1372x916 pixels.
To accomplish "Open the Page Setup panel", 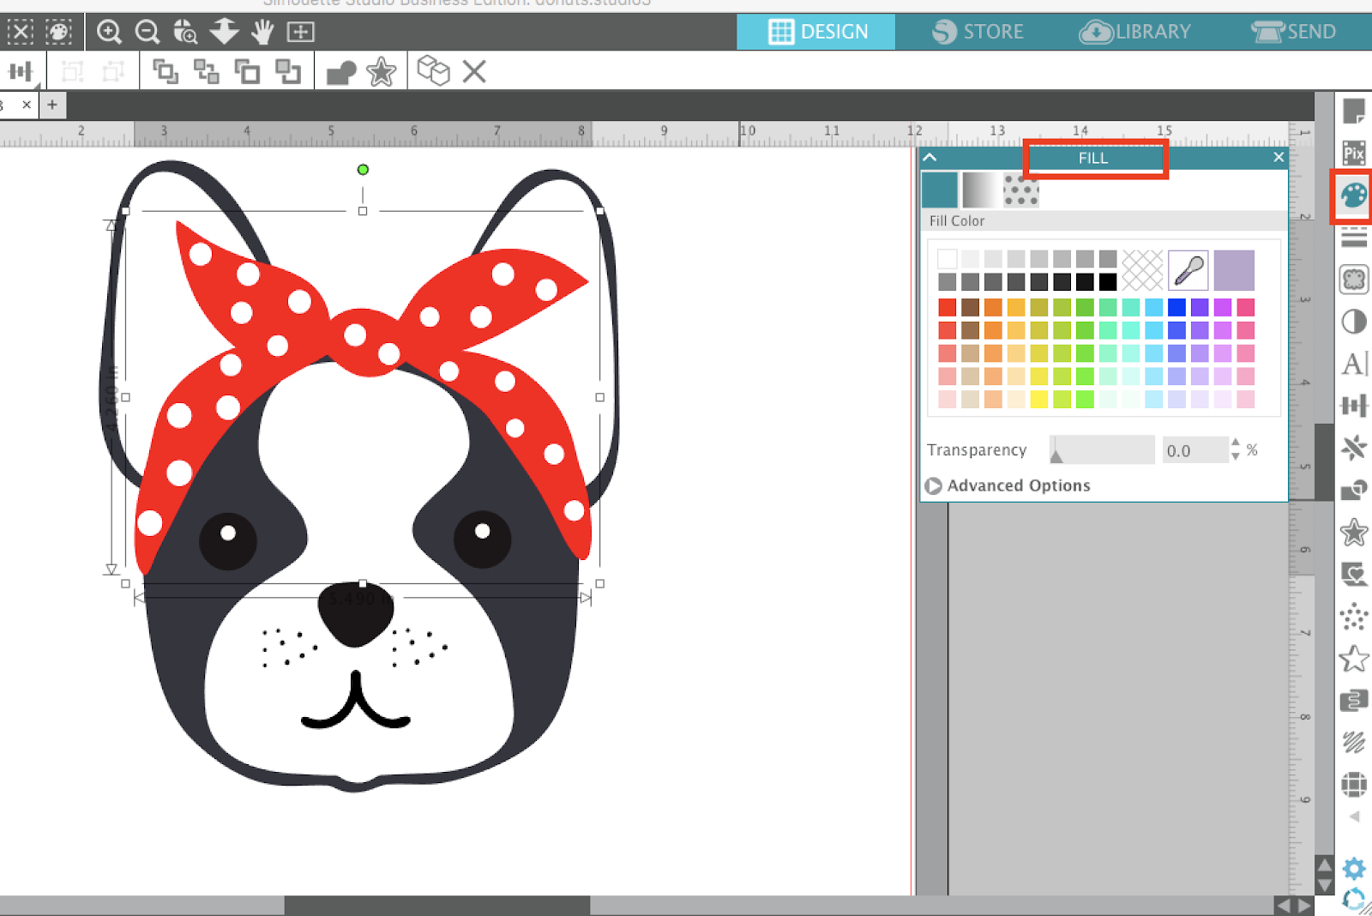I will point(1355,111).
